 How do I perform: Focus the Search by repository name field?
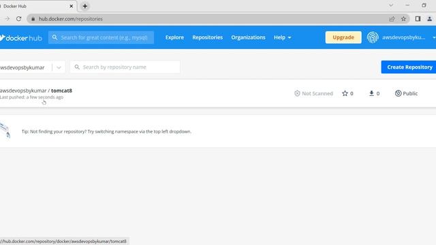pos(125,67)
